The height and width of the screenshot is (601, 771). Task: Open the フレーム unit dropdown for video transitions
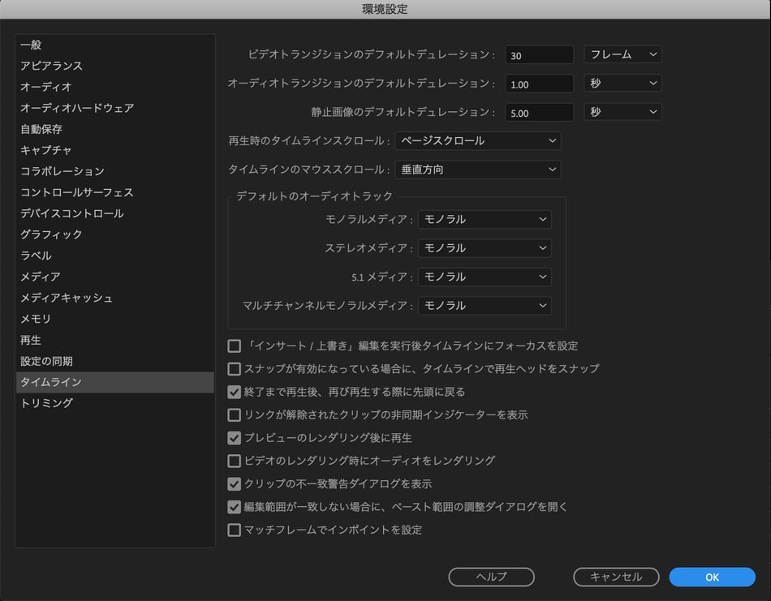(x=622, y=54)
